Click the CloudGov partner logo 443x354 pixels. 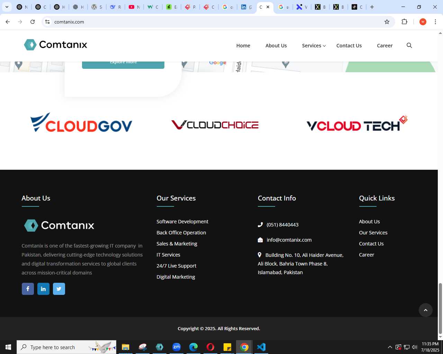[x=81, y=123]
